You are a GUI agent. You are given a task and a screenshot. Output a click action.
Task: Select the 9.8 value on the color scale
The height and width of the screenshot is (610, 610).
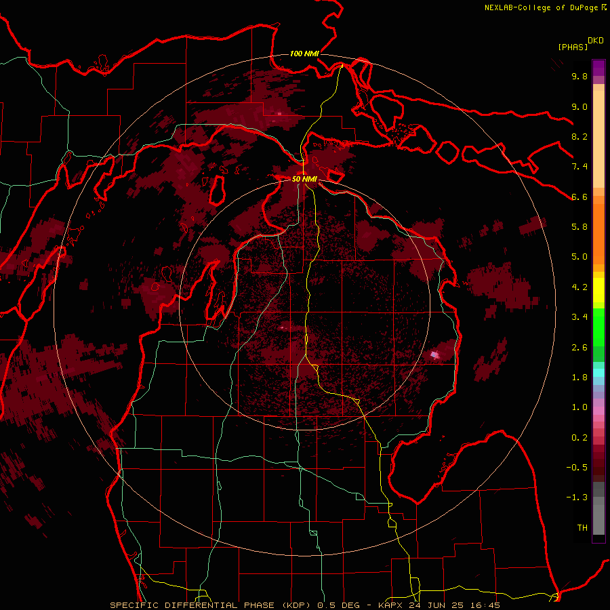click(x=579, y=76)
